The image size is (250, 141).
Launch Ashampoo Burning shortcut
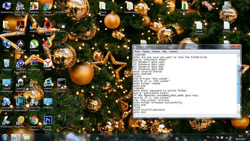point(20,47)
